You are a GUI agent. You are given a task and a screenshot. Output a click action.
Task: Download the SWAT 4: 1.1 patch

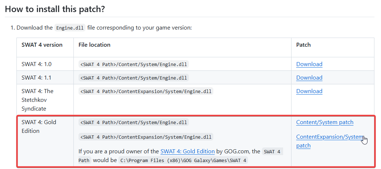coord(309,78)
